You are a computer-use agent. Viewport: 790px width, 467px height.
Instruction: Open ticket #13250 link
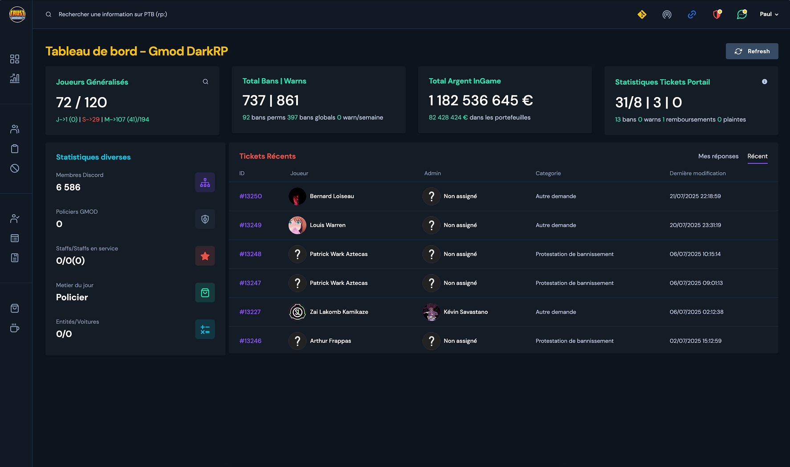(251, 196)
